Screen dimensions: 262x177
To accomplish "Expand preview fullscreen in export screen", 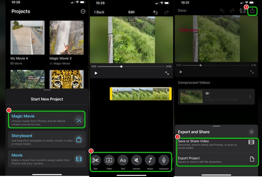I will (252, 72).
